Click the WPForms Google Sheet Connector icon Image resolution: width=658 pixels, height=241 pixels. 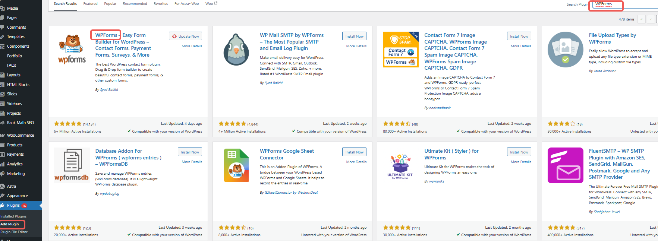(236, 165)
